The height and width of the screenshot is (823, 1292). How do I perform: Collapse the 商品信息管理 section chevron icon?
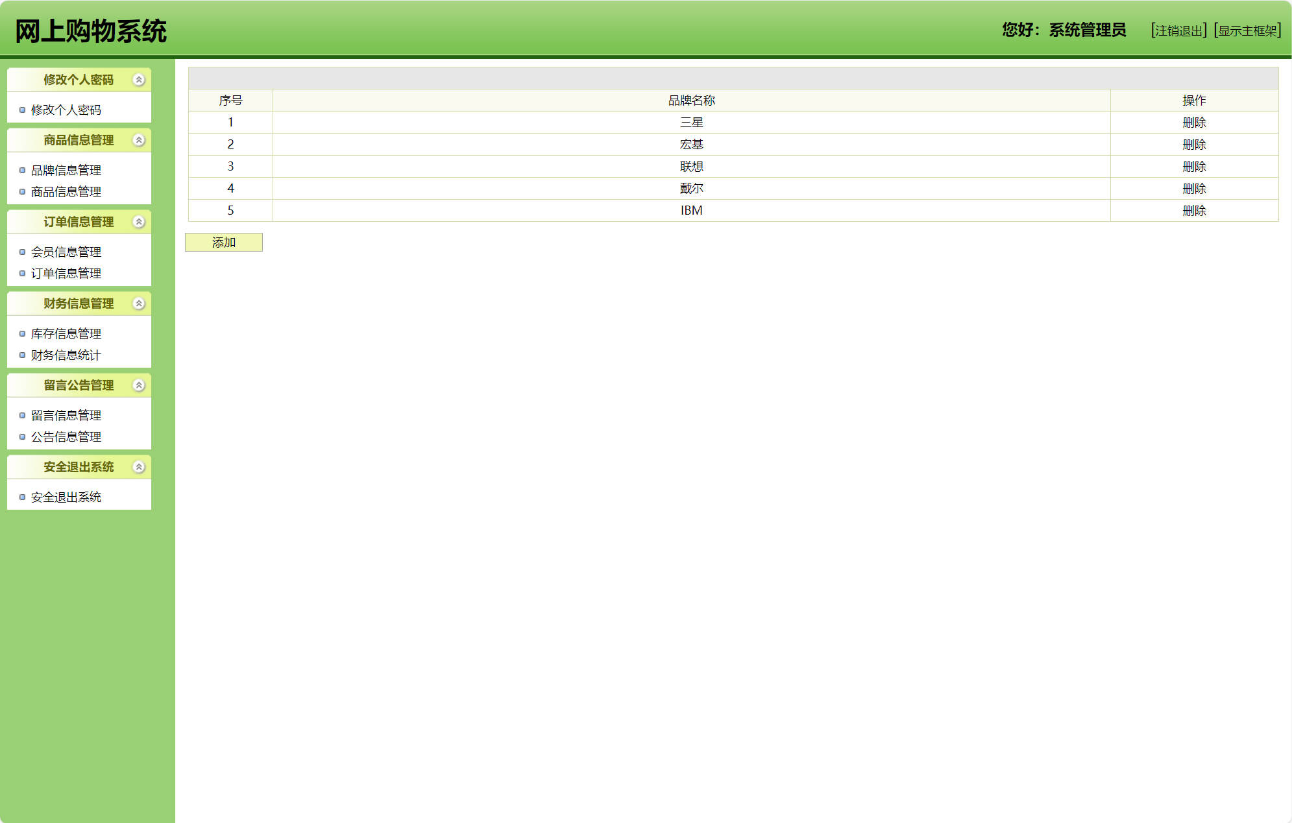[x=139, y=140]
